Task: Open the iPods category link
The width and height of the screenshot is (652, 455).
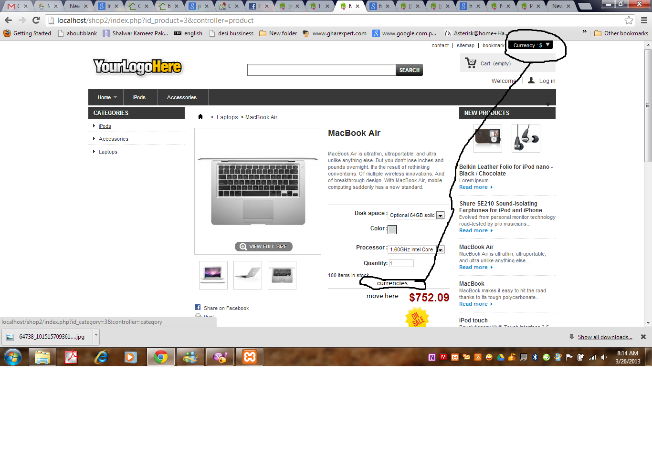Action: [x=105, y=126]
